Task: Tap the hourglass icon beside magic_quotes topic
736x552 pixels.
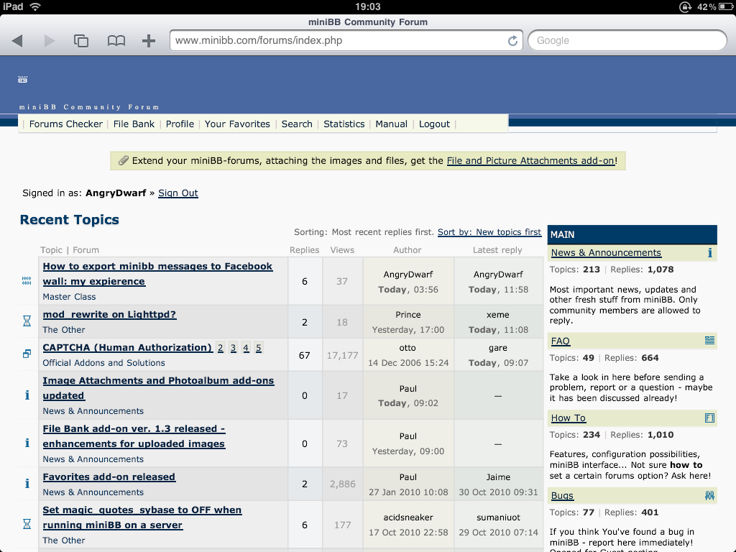Action: [27, 524]
